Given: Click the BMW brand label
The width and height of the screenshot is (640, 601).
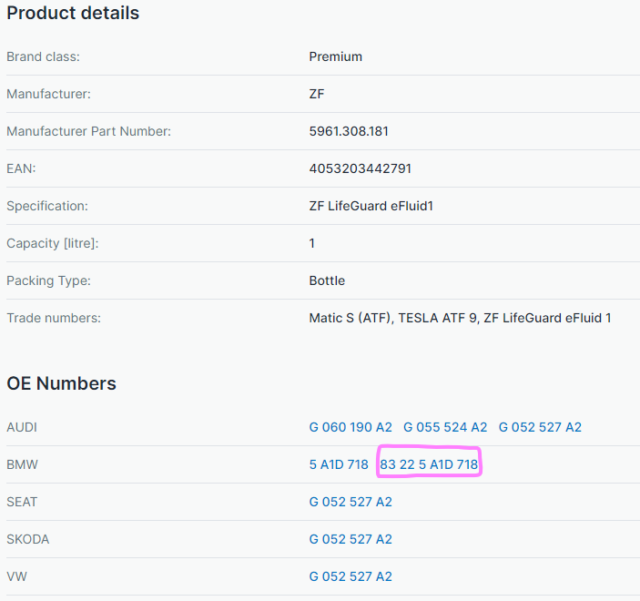Looking at the screenshot, I should pyautogui.click(x=23, y=464).
